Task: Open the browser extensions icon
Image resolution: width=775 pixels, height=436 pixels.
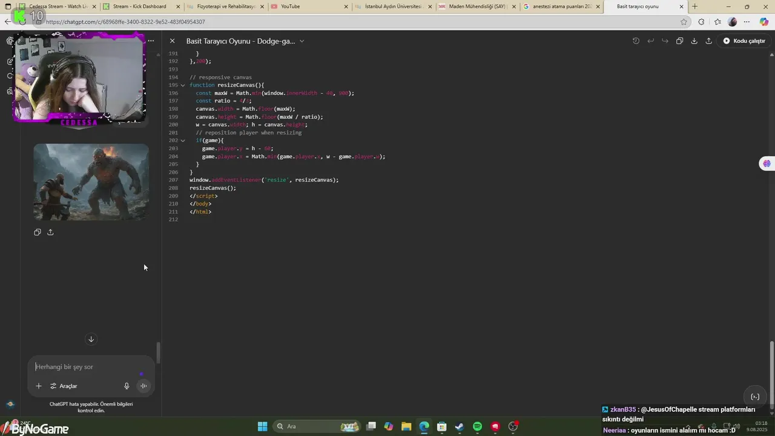Action: [x=701, y=22]
